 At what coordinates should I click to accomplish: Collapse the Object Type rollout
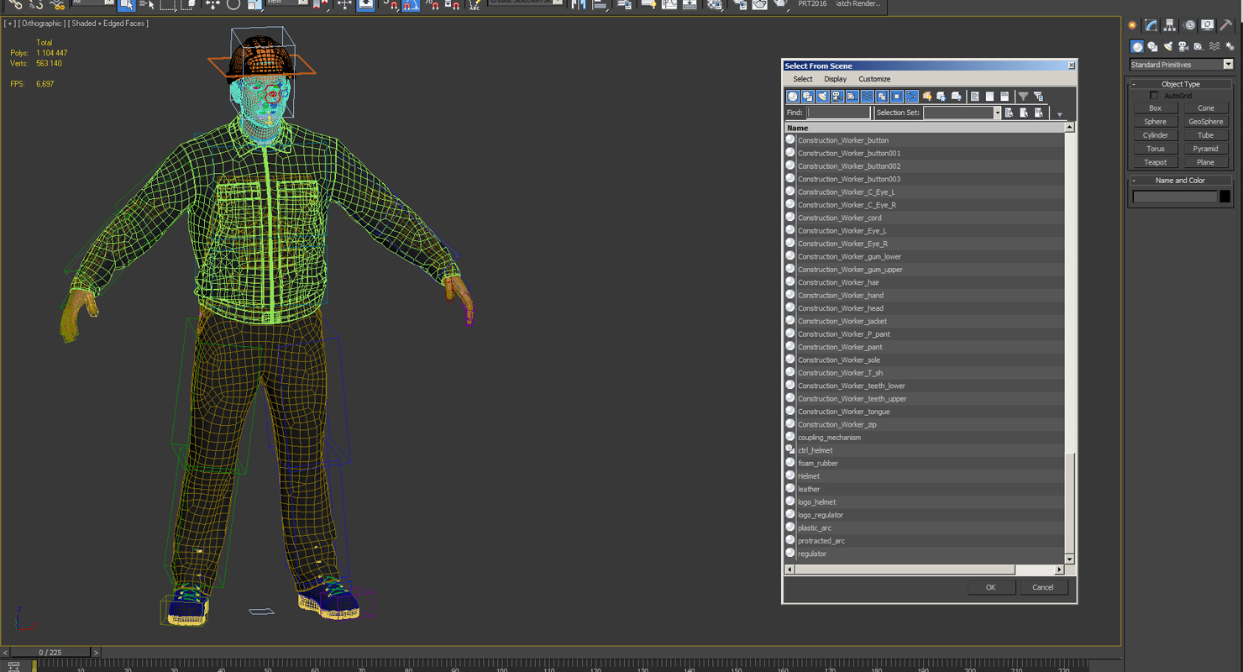1180,84
